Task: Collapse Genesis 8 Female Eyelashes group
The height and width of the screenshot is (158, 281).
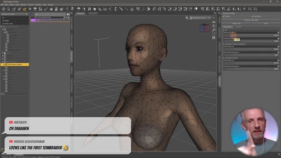Action: point(223,44)
